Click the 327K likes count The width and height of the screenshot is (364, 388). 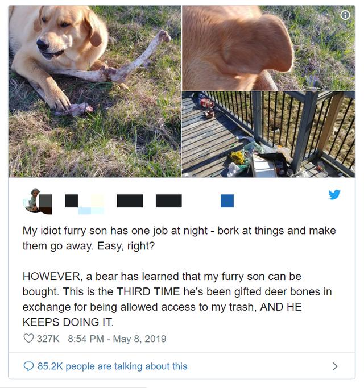pyautogui.click(x=48, y=339)
